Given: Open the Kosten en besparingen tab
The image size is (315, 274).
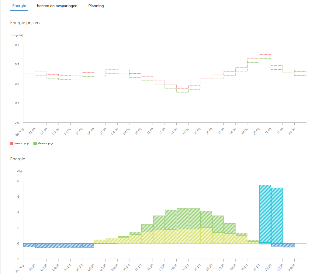Looking at the screenshot, I should [57, 6].
